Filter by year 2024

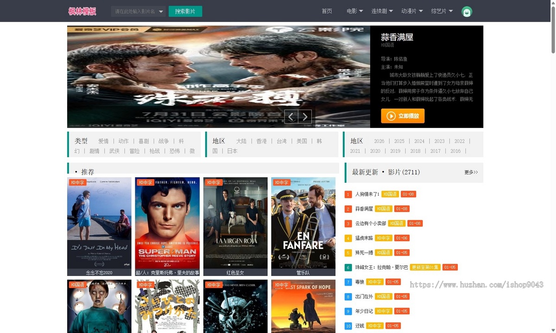pyautogui.click(x=419, y=141)
